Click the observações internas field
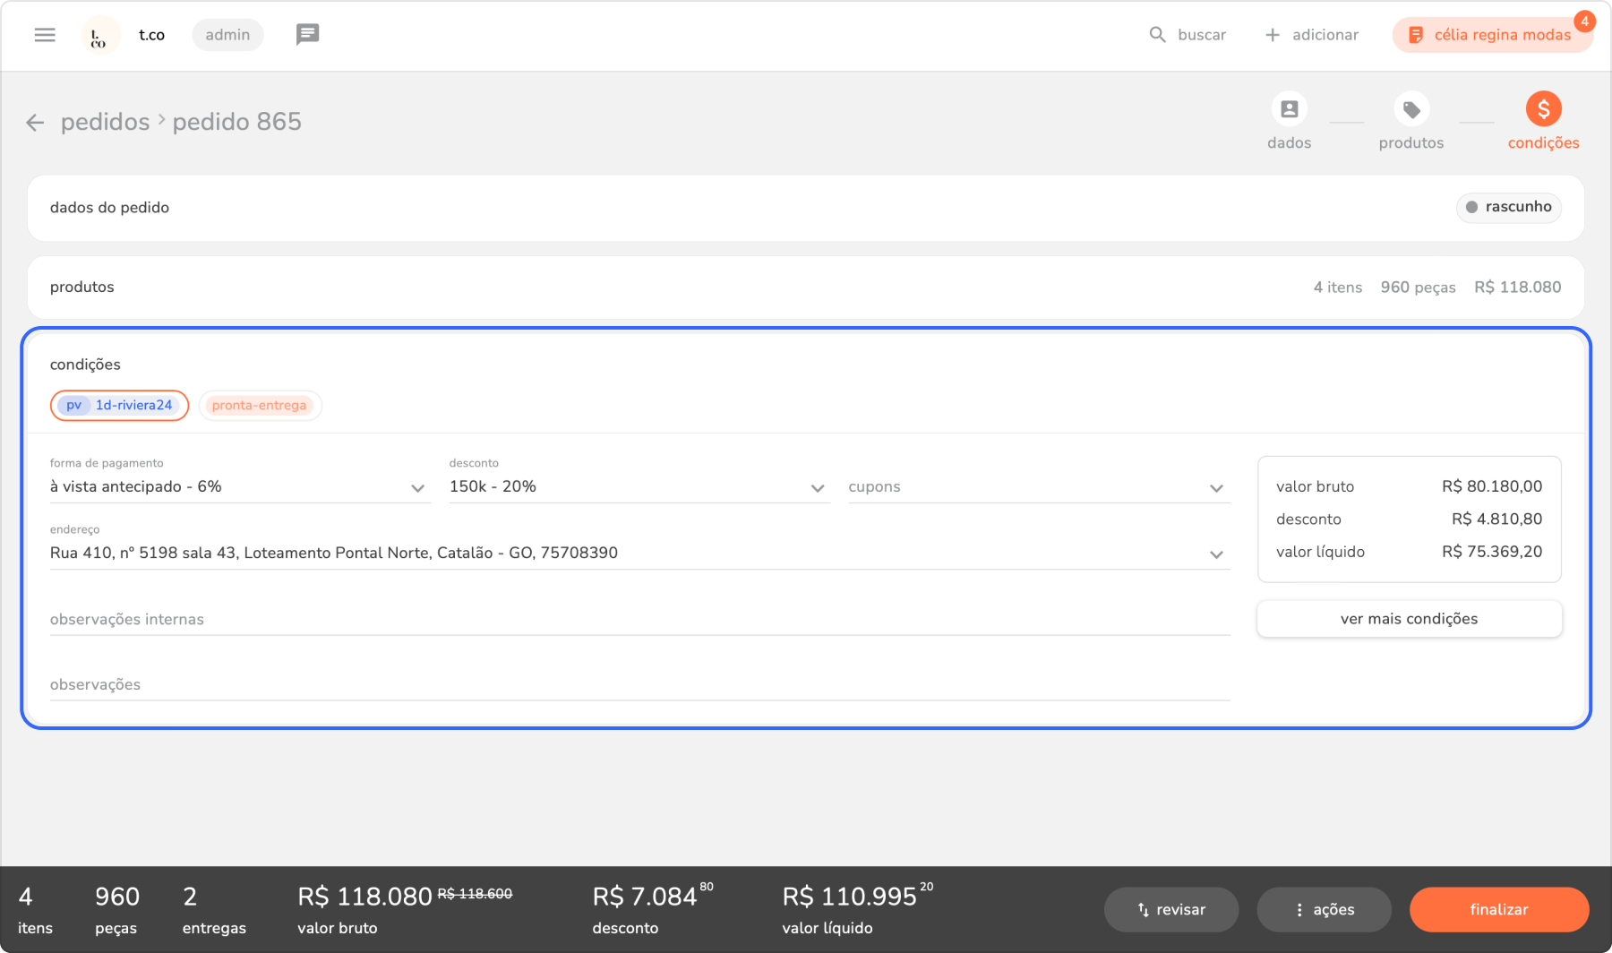Image resolution: width=1612 pixels, height=953 pixels. coord(639,620)
